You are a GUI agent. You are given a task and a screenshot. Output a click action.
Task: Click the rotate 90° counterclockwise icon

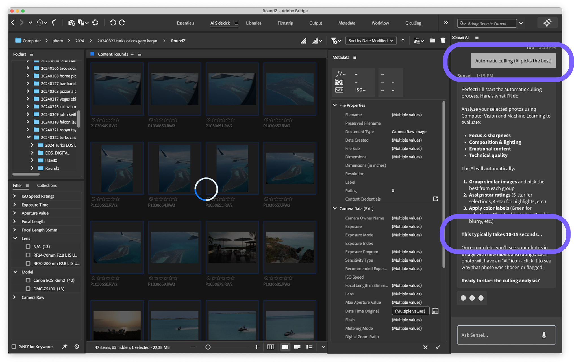[x=113, y=23]
